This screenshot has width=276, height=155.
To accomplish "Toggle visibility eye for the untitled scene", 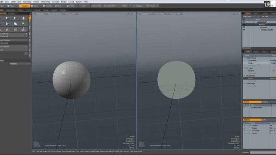I will click(x=244, y=22).
